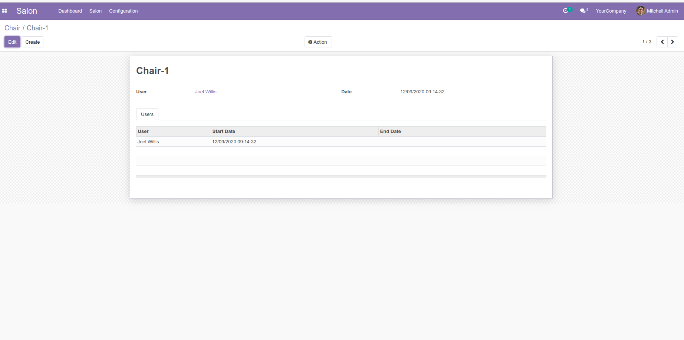Screen dimensions: 684x340
Task: Open the Configuration menu
Action: tap(124, 11)
